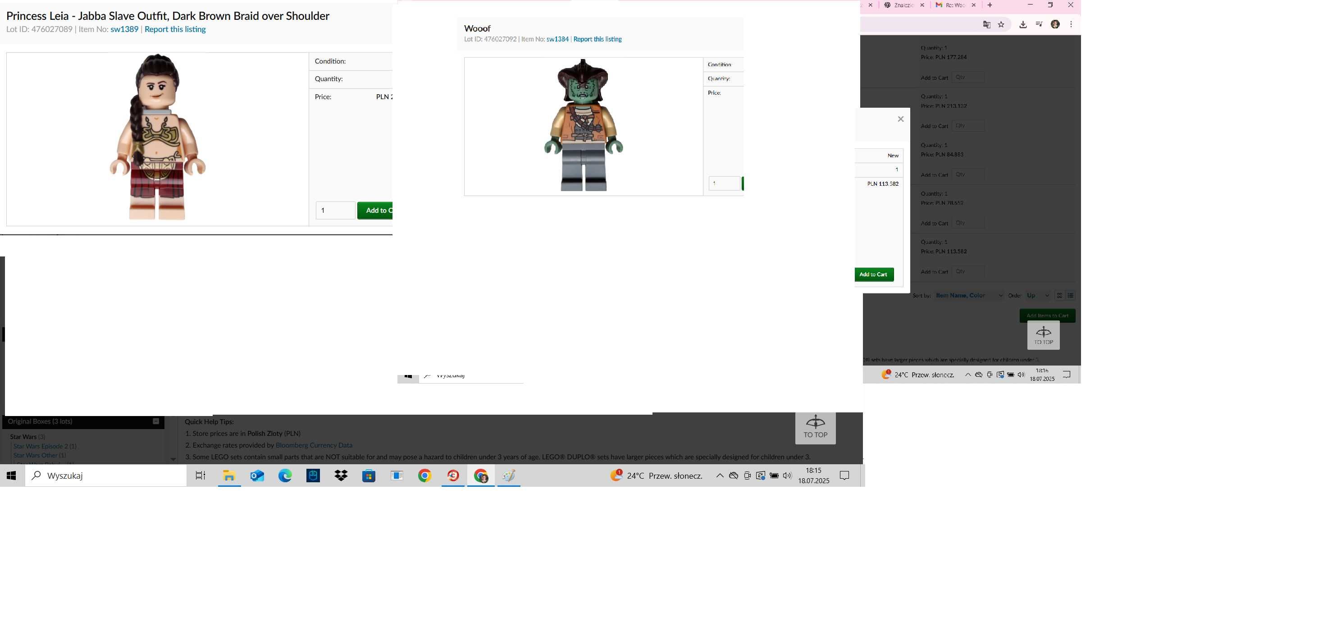Screen dimensions: 1323x622
Task: Open Star Wars Other category
Action: pos(36,456)
